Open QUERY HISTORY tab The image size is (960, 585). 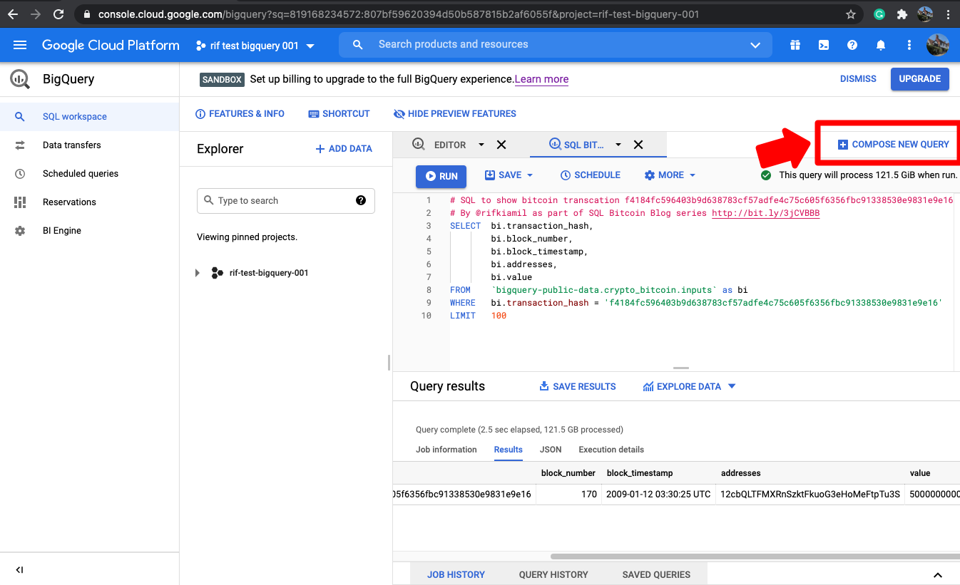click(x=553, y=574)
